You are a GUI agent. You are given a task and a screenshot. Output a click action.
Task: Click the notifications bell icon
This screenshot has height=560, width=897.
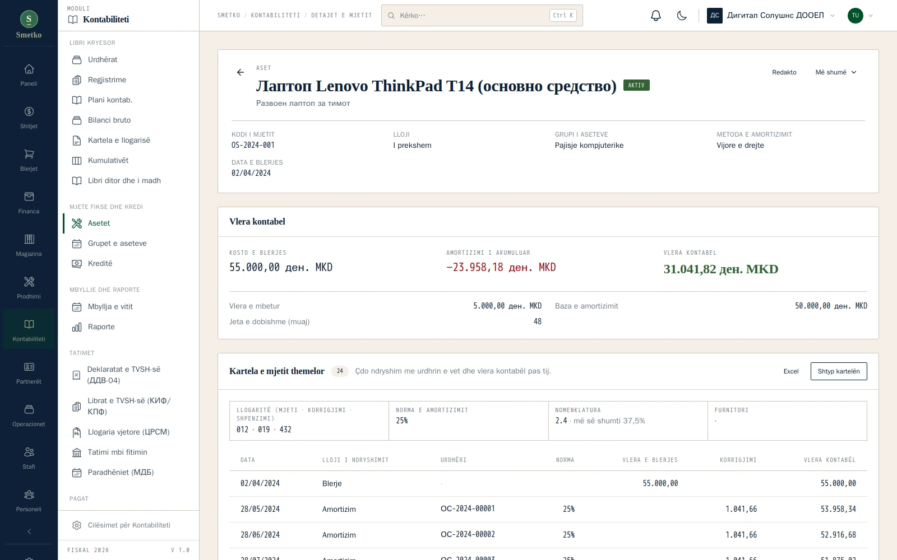pos(656,16)
